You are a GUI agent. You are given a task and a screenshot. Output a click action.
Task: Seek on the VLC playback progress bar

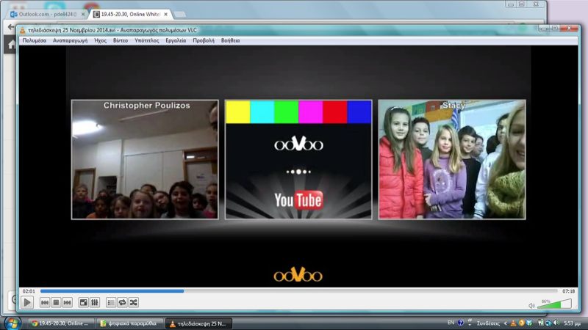(299, 291)
